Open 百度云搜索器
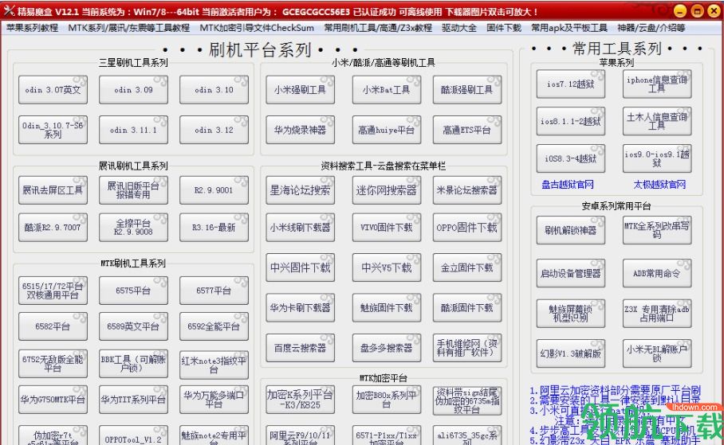Viewport: 724px width, 445px height. click(300, 348)
